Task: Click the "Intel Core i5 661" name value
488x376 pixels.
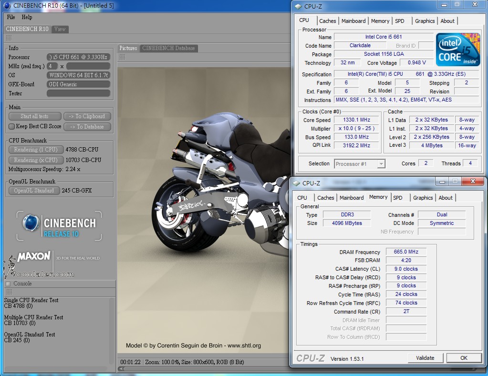Action: coord(384,37)
